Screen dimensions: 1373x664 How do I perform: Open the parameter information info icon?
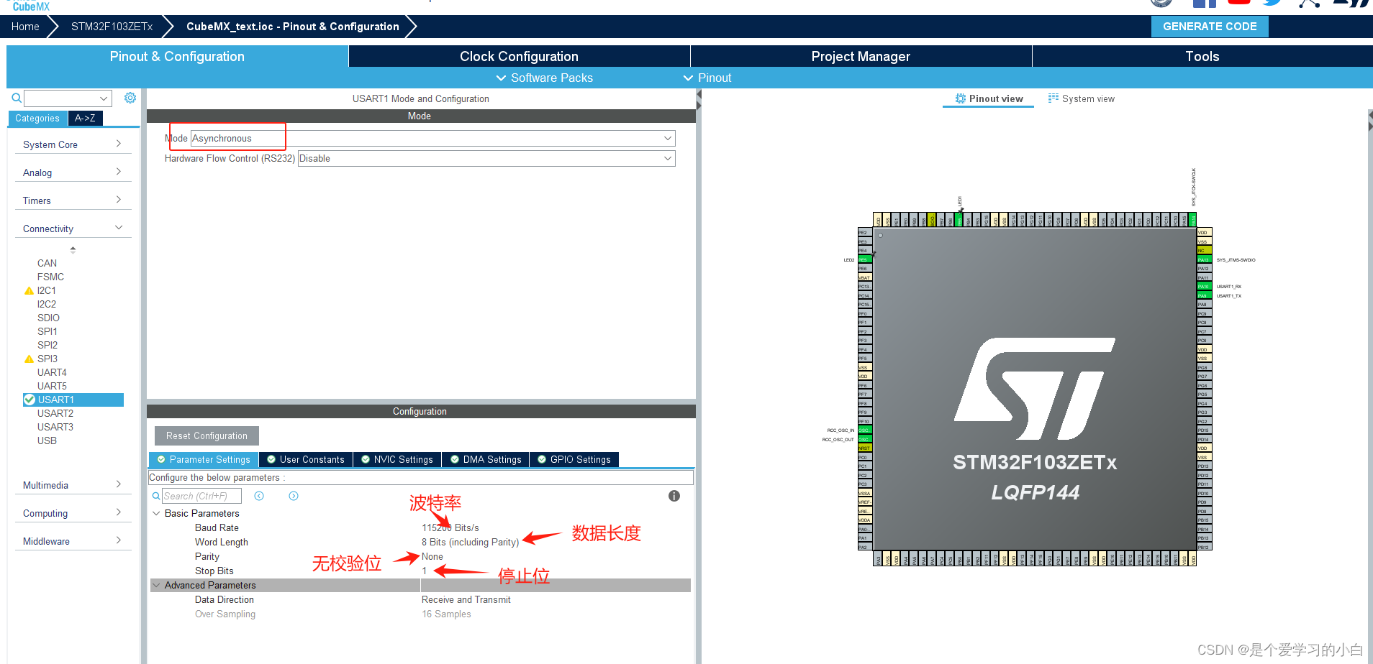tap(674, 496)
